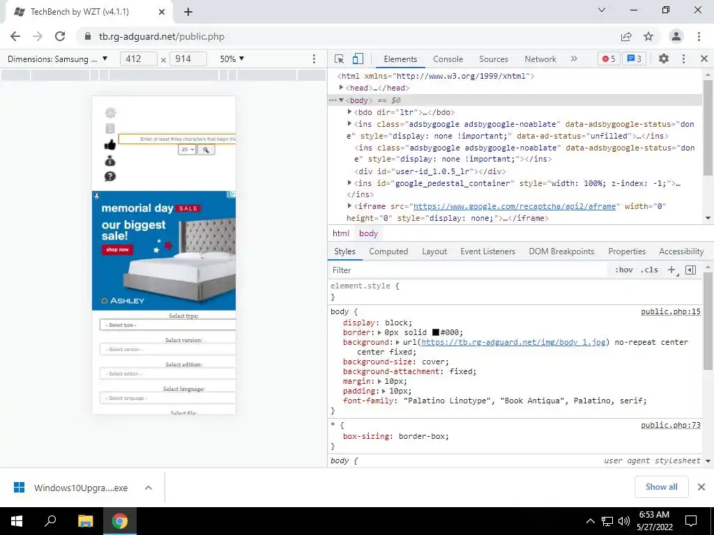
Task: Switch to the Network tab
Action: pyautogui.click(x=540, y=59)
